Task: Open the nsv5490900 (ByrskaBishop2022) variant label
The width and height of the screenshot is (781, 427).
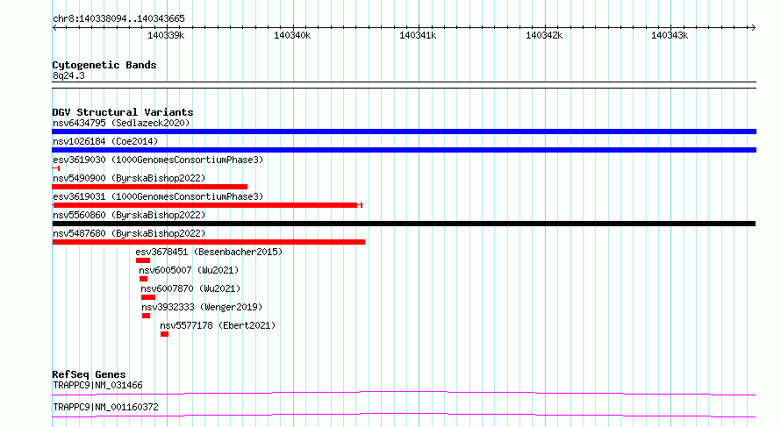Action: click(129, 178)
